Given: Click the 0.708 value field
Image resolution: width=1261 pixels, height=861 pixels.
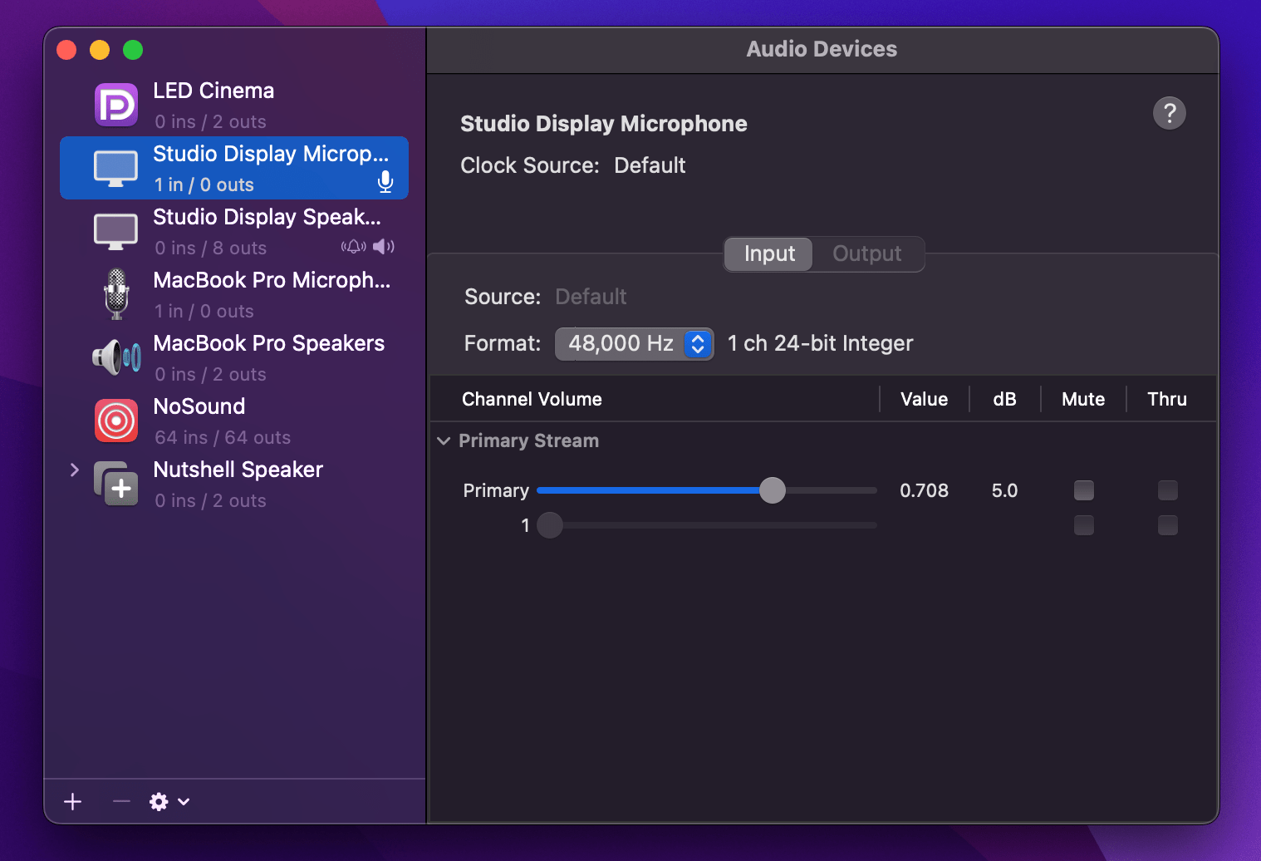Looking at the screenshot, I should pos(924,490).
